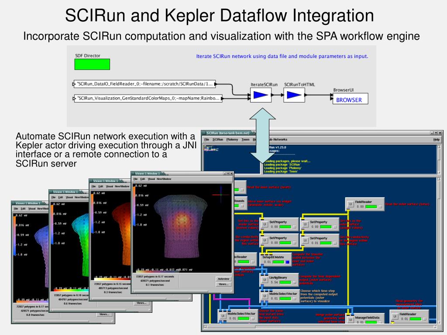Open the SCIRun menu in SCIRun window

217,140
